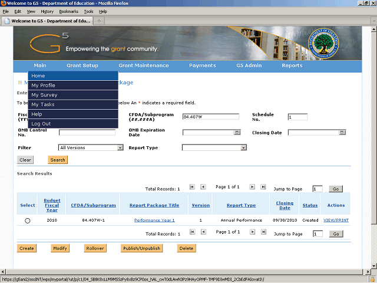Click the lock icon in the status bar
This screenshot has height=283, width=377.
(x=373, y=279)
